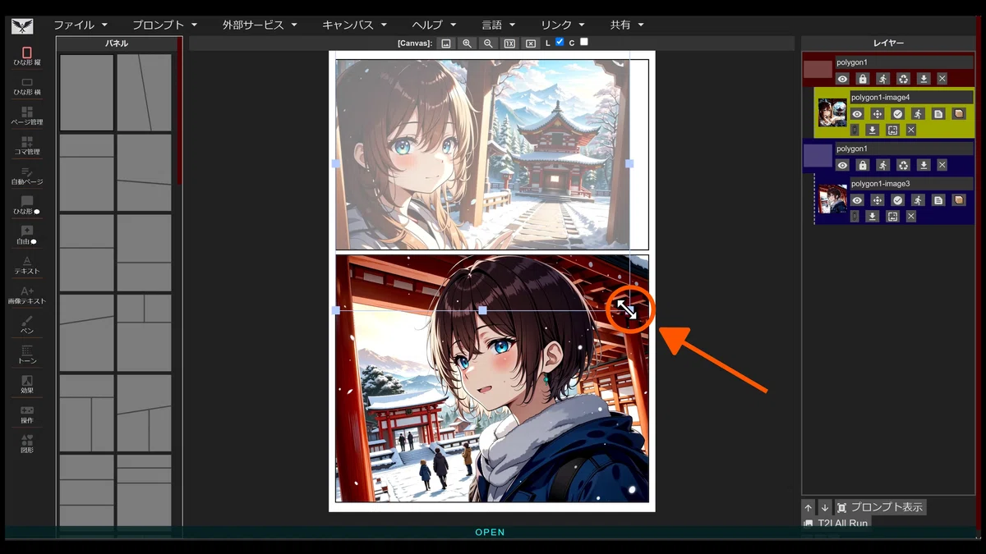The image size is (986, 554).
Task: Open the トーン tone tool
Action: click(26, 355)
